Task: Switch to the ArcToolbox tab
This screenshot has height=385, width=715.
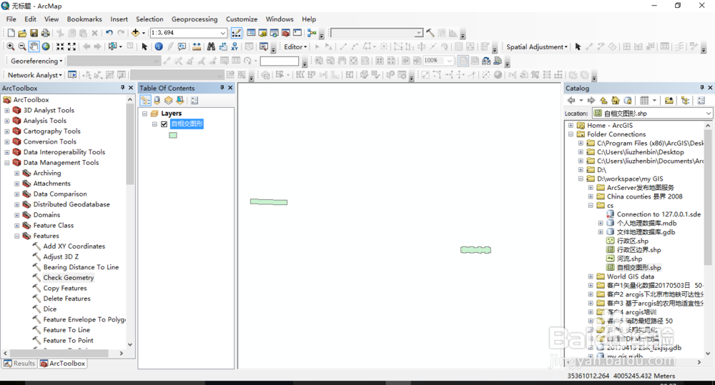Action: pos(62,363)
